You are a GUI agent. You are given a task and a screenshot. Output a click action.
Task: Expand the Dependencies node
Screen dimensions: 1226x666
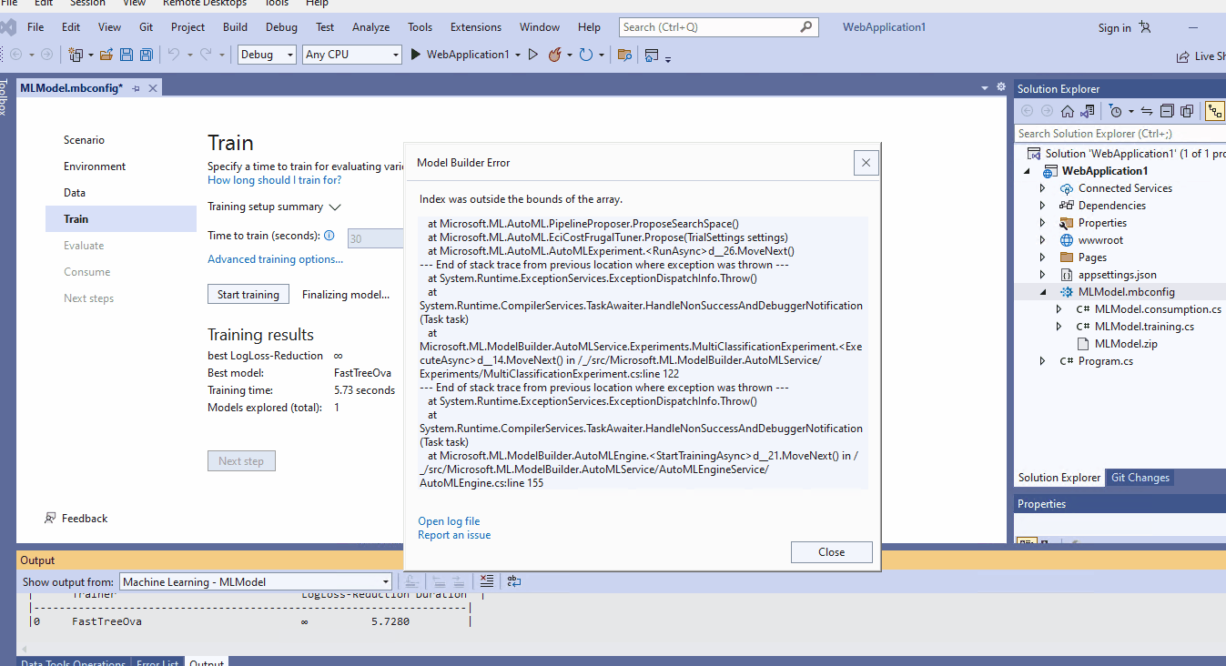click(x=1043, y=206)
